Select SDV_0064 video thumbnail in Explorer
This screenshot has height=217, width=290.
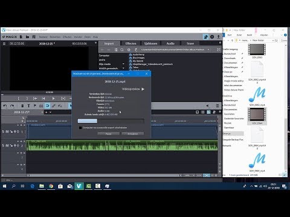(x=257, y=115)
